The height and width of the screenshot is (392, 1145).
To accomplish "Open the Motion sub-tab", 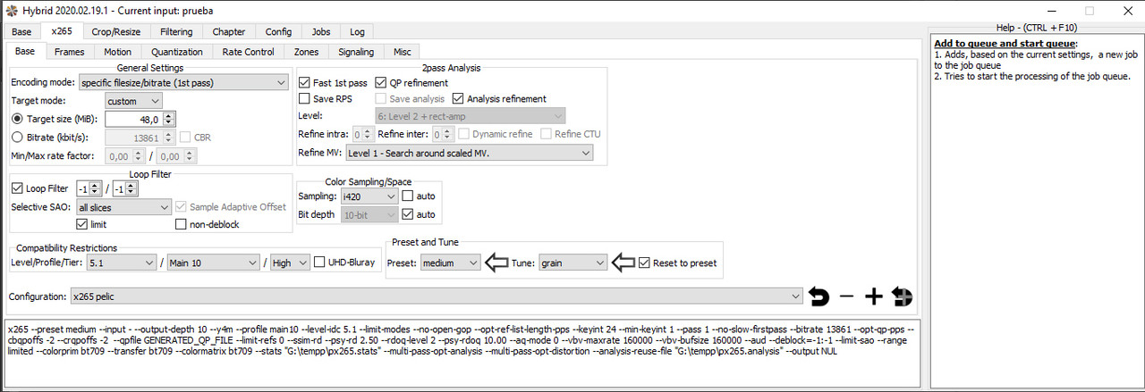I will pos(117,52).
